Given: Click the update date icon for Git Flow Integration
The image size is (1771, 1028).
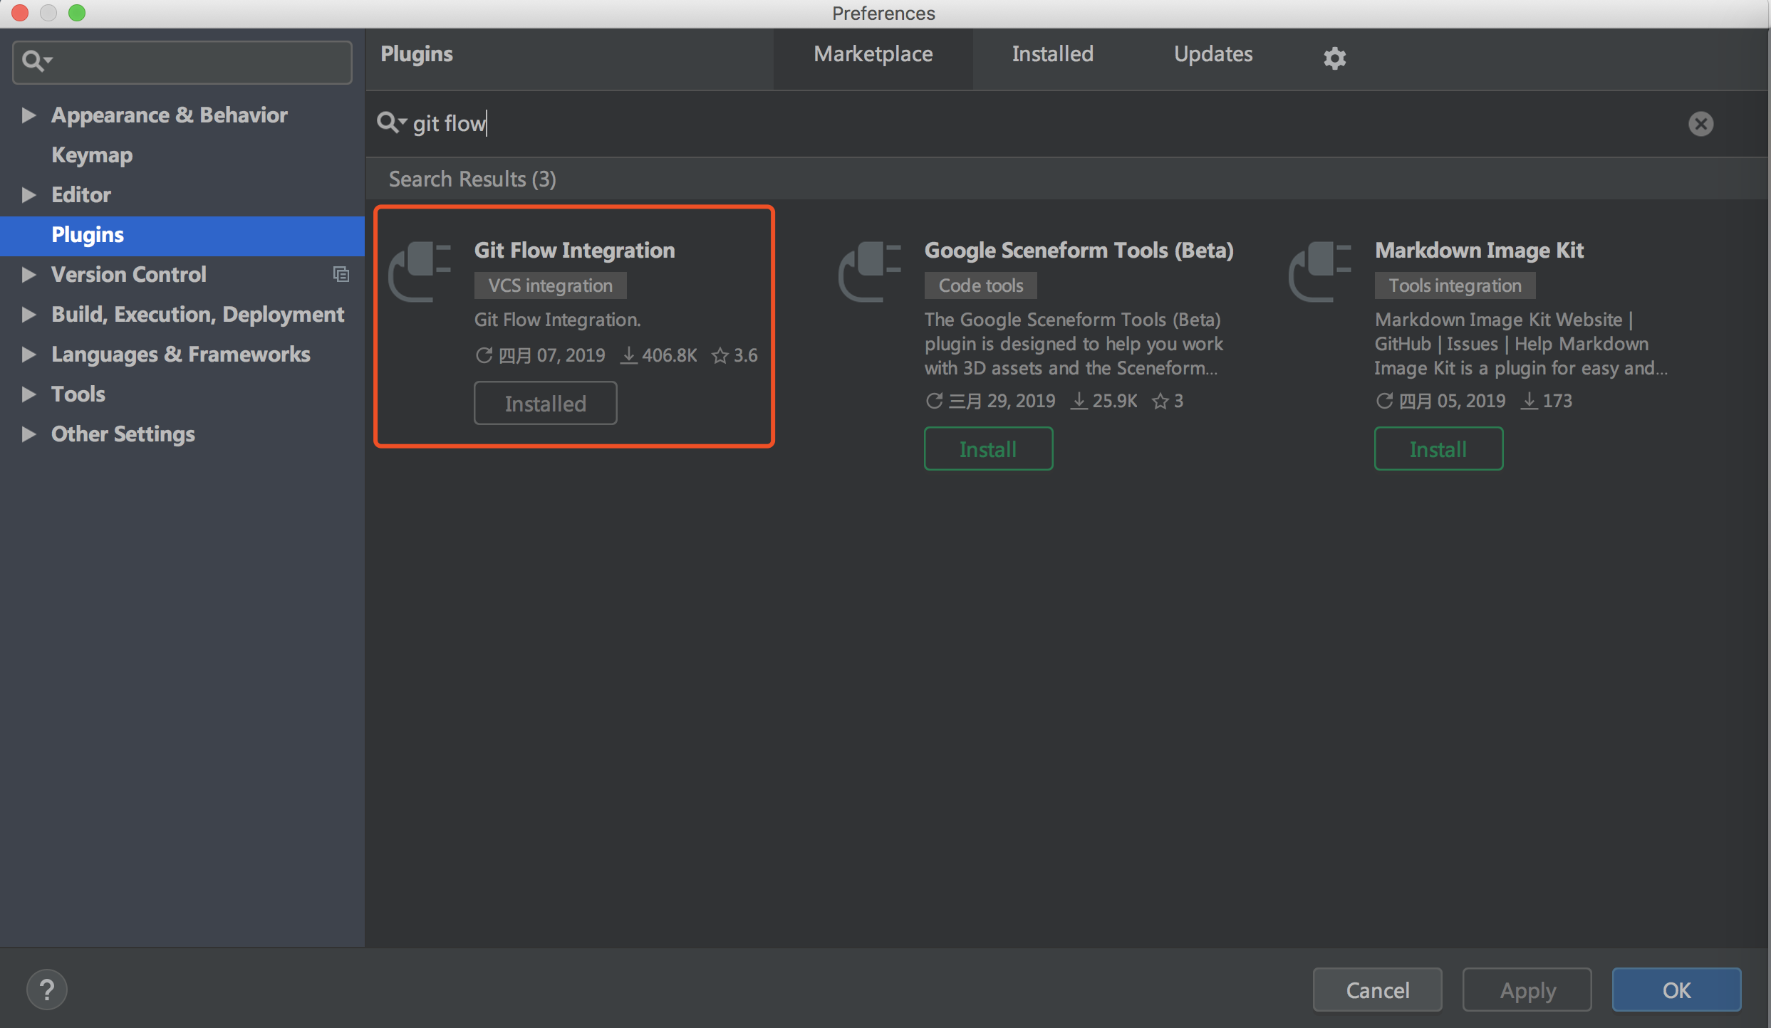Looking at the screenshot, I should pos(484,355).
